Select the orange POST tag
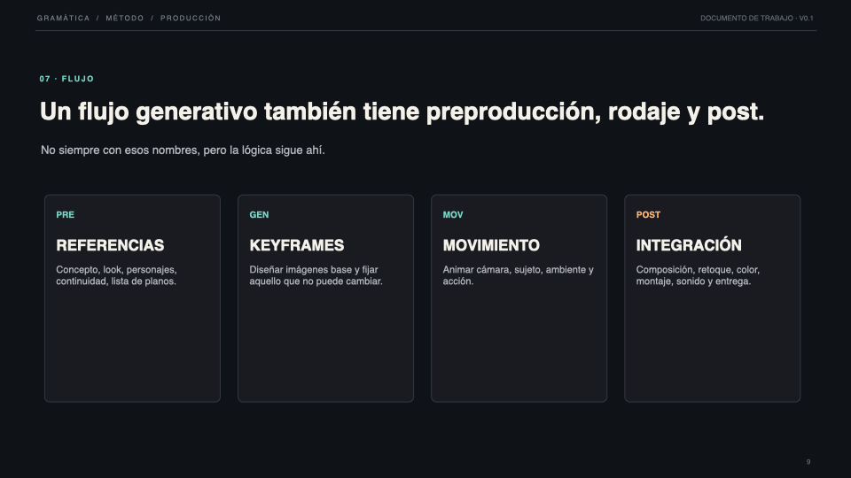The height and width of the screenshot is (478, 851). point(648,214)
